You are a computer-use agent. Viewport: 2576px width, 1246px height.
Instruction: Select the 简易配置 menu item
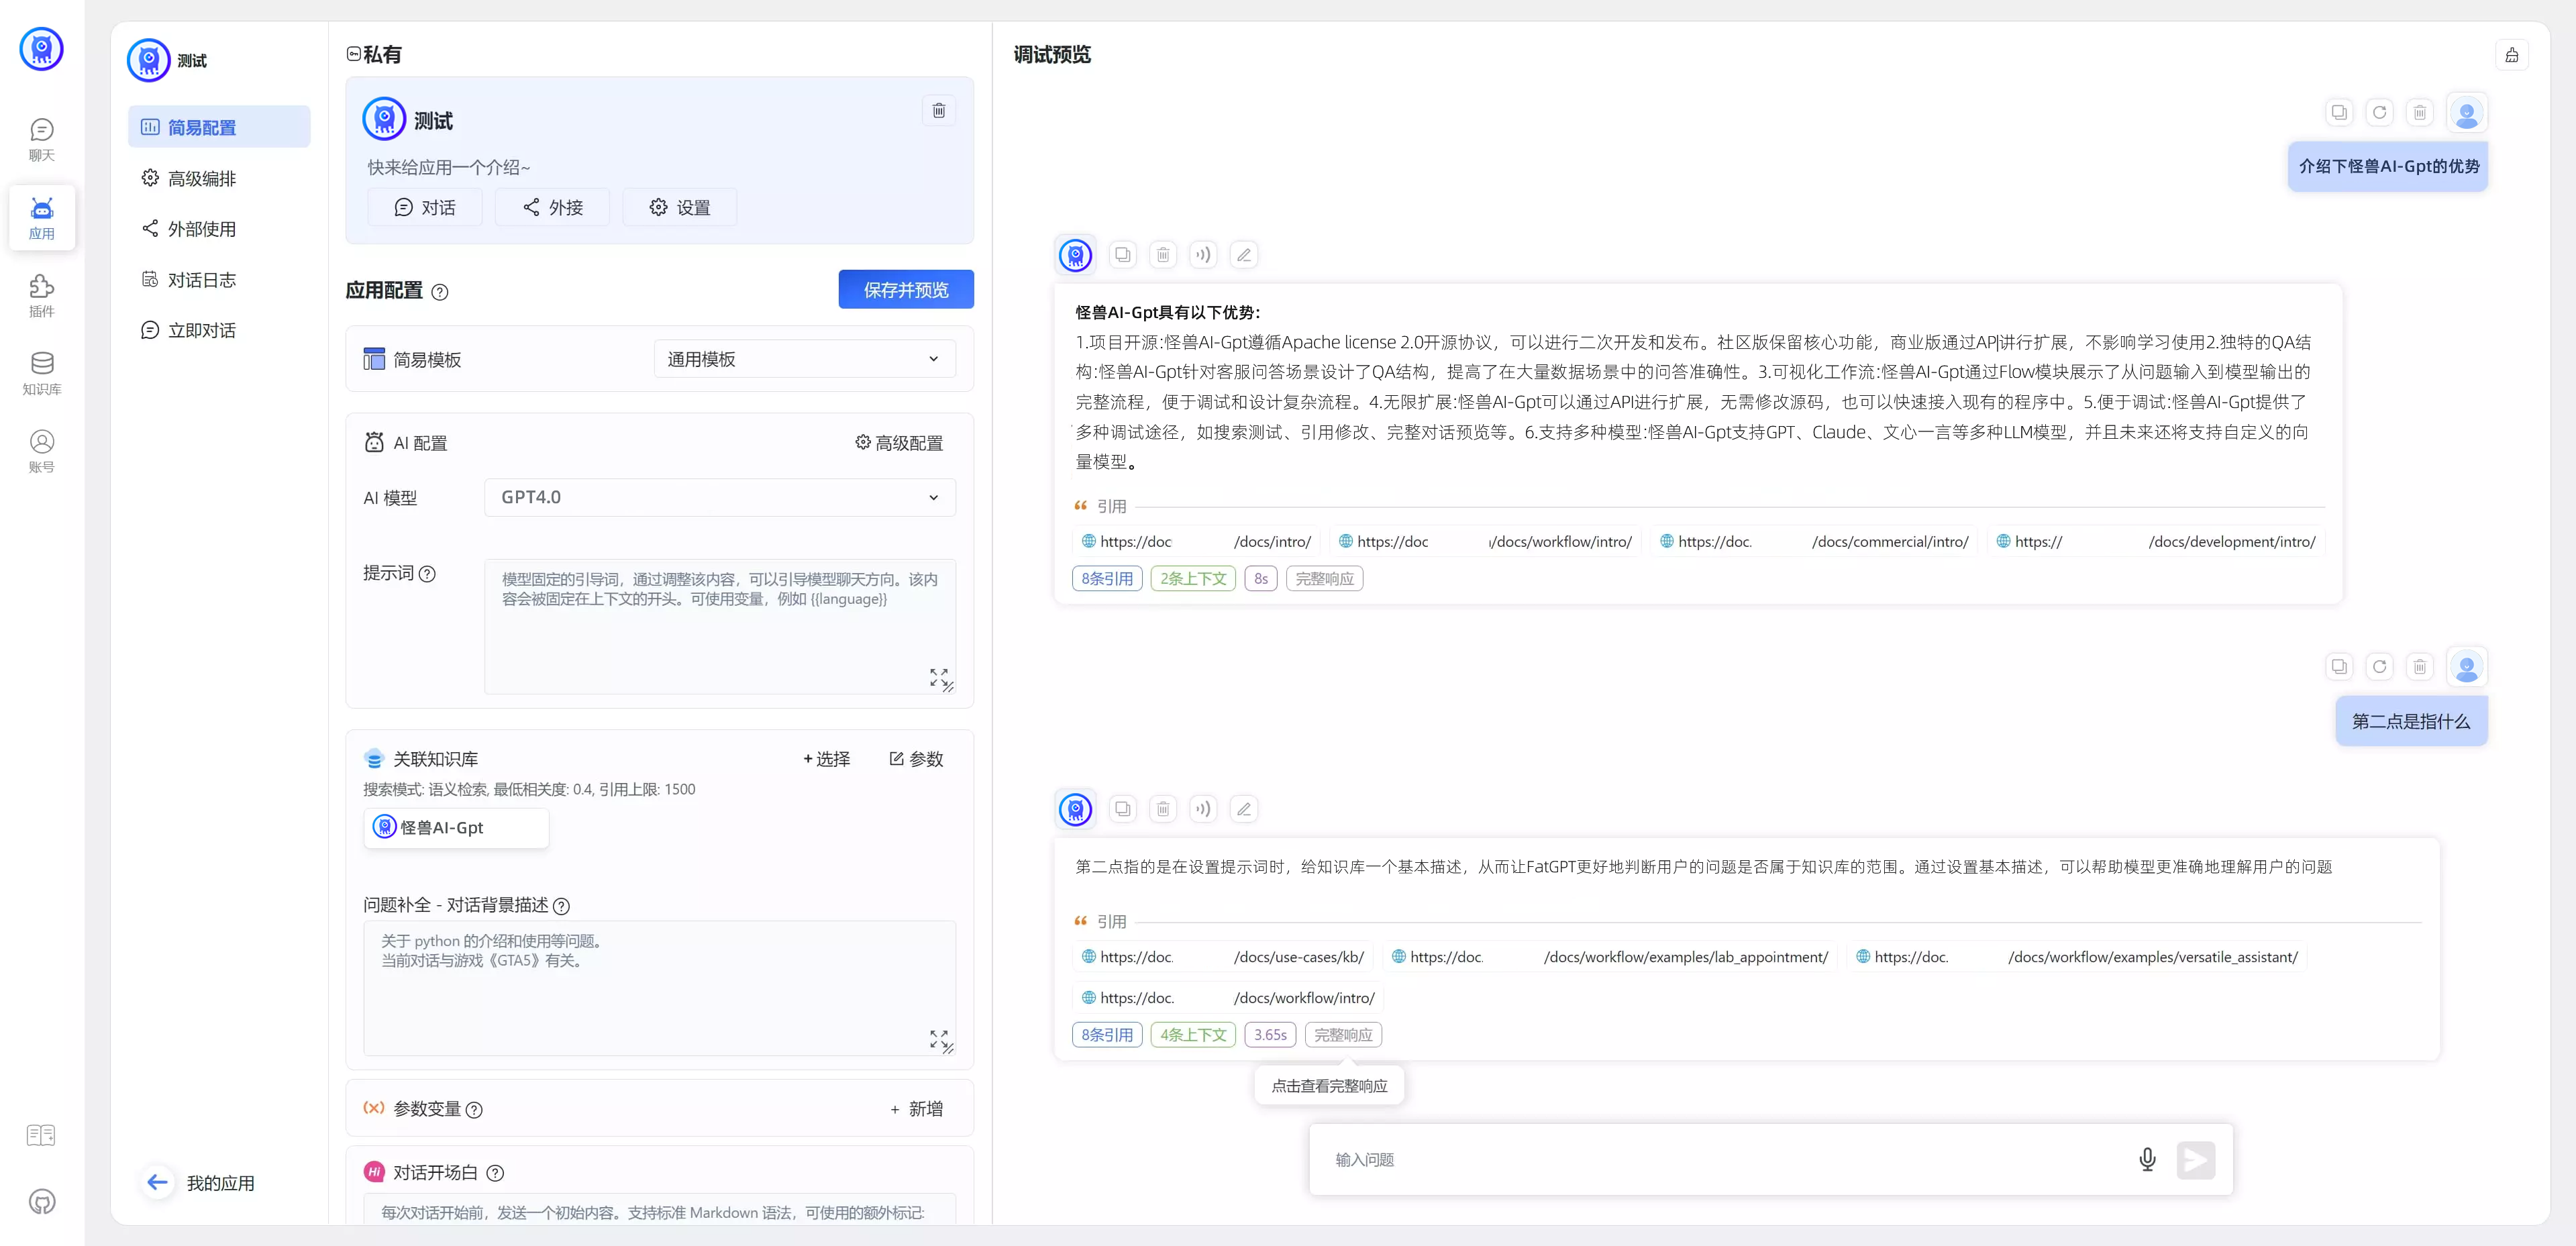[219, 127]
